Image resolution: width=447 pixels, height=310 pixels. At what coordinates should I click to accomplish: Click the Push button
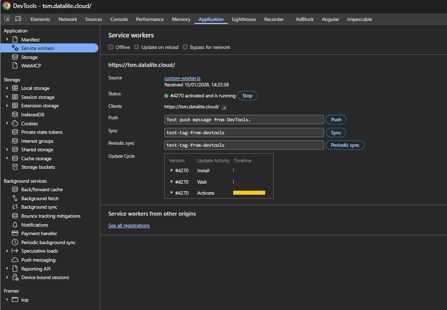(336, 120)
